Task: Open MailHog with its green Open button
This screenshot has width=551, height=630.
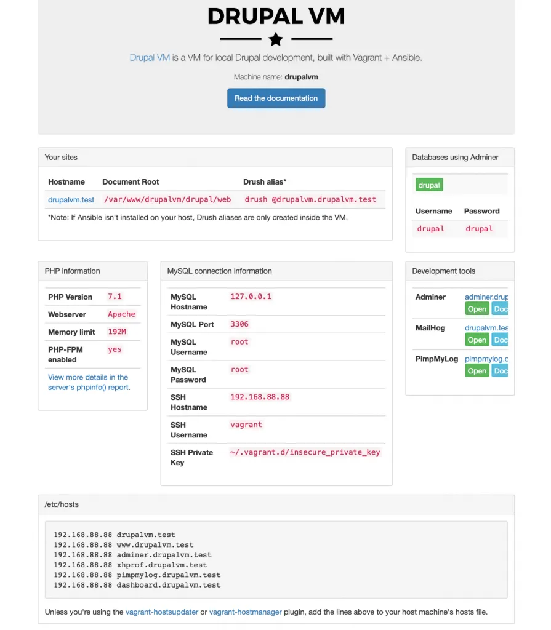Action: [x=477, y=340]
